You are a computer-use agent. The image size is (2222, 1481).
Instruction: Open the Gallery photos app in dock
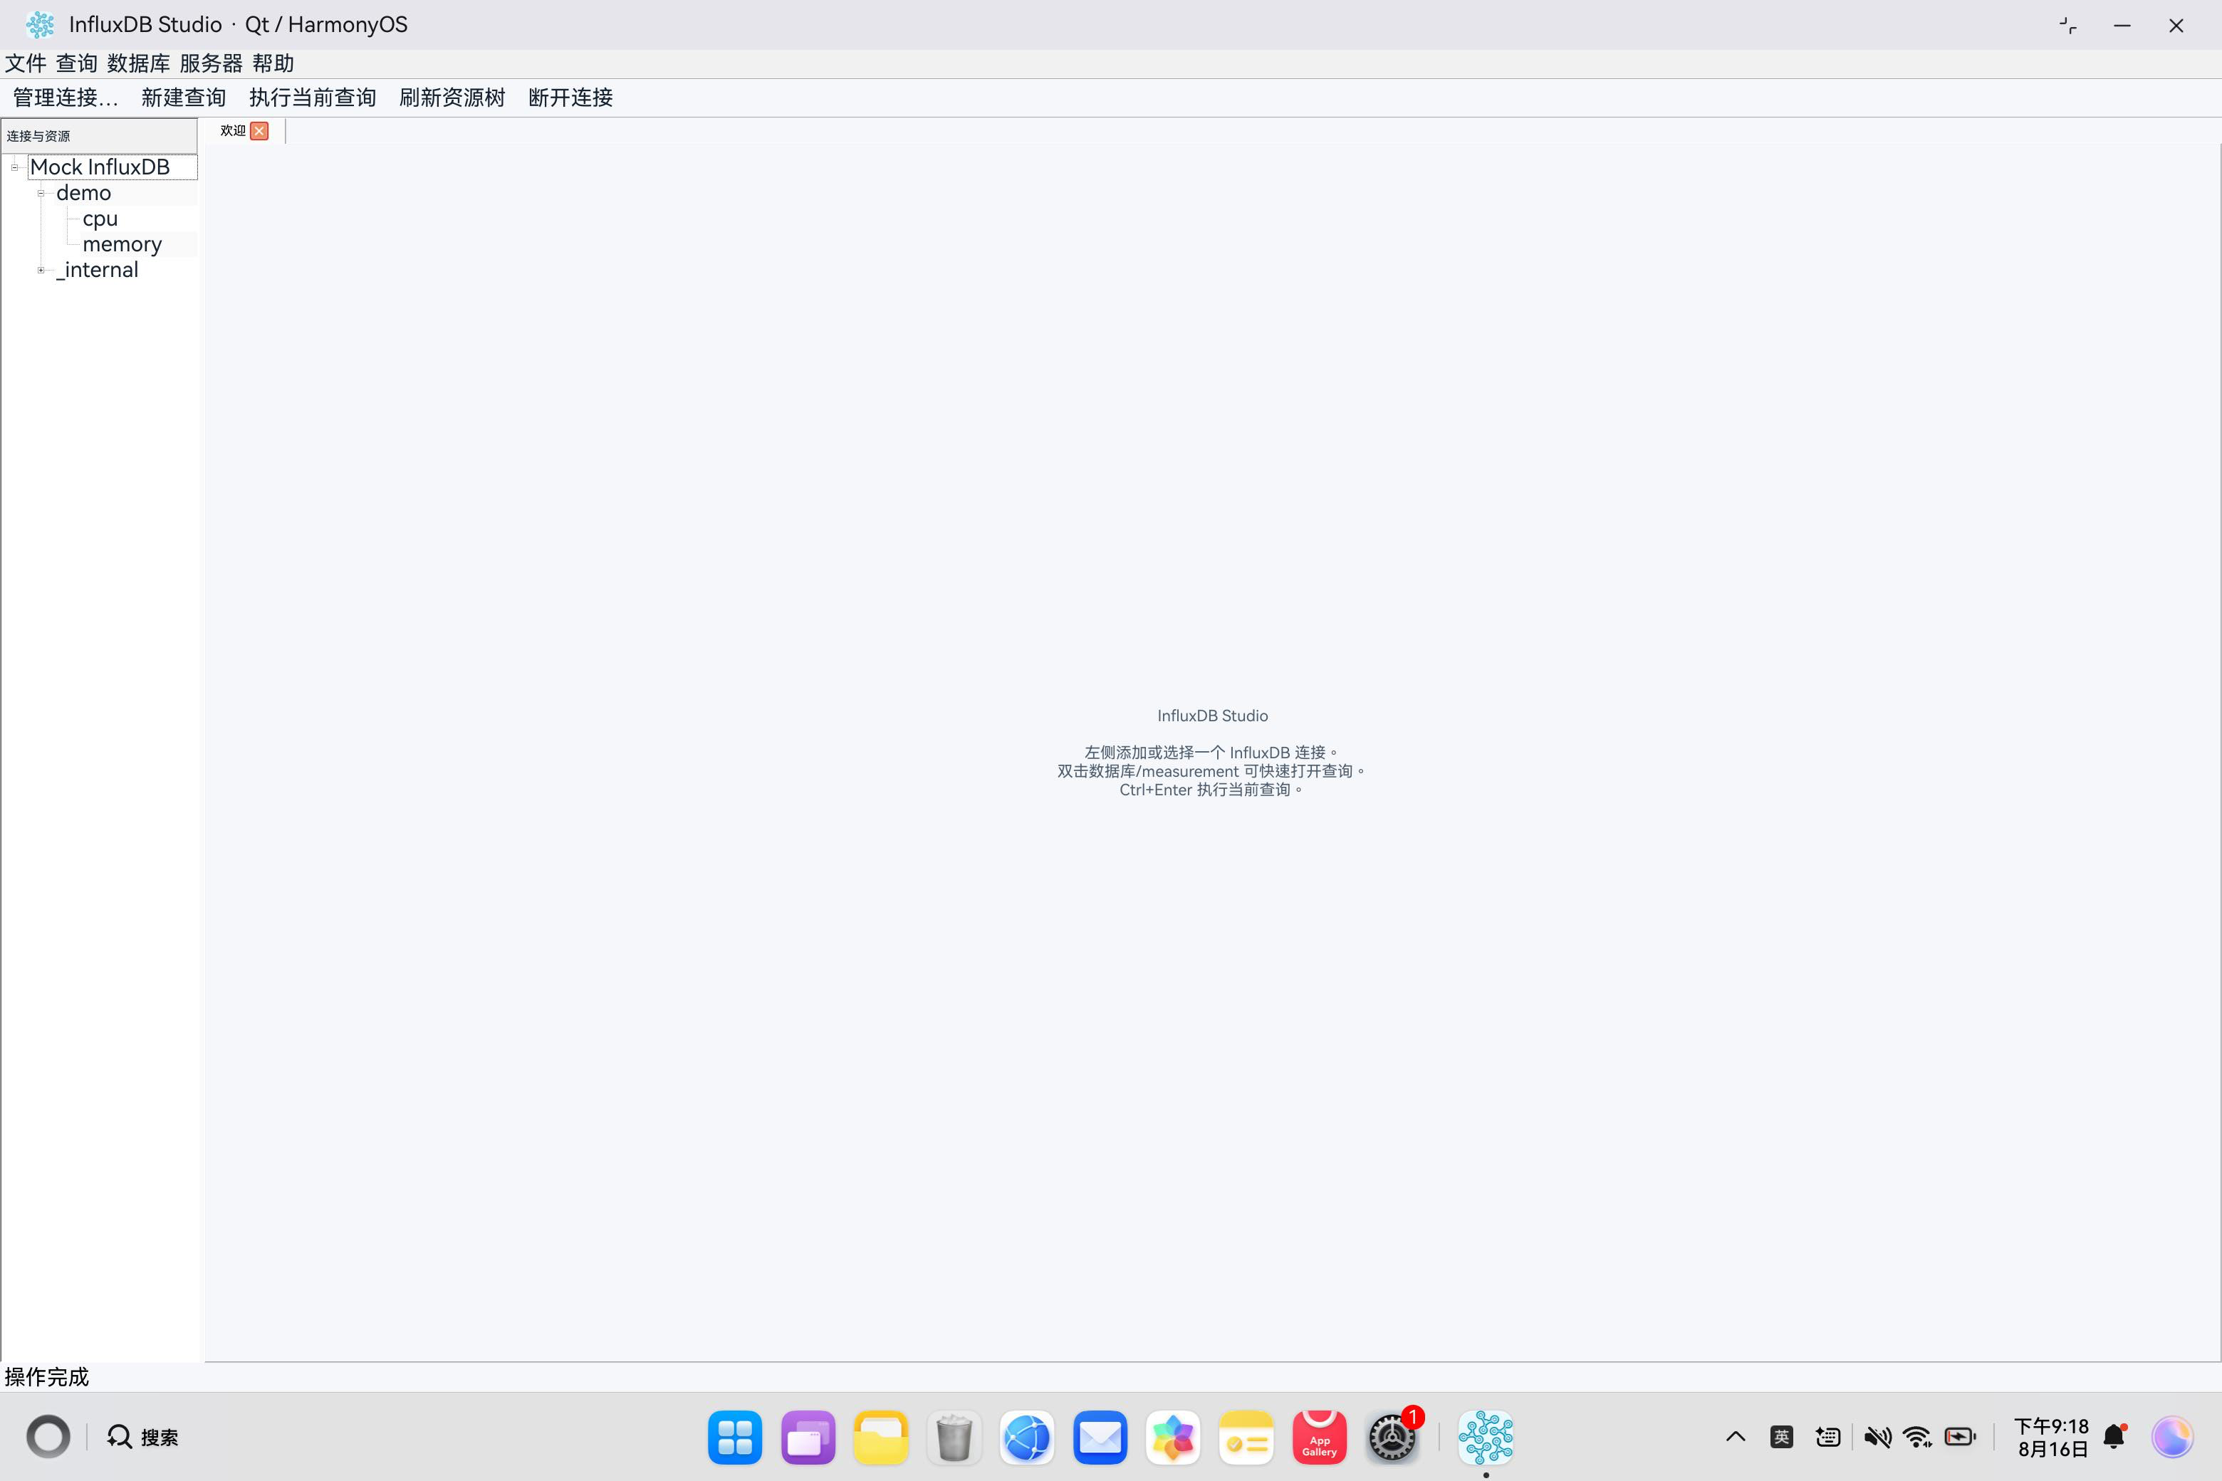tap(1174, 1438)
